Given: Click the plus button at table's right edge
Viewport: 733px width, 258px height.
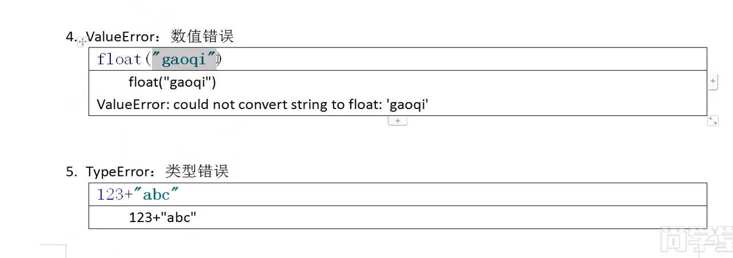Looking at the screenshot, I should [x=712, y=82].
